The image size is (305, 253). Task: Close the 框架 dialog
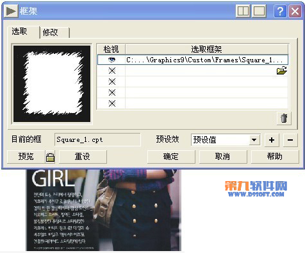295,11
